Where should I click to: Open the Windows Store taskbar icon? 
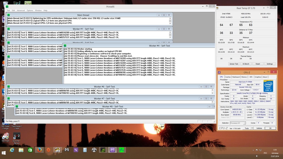click(30, 150)
